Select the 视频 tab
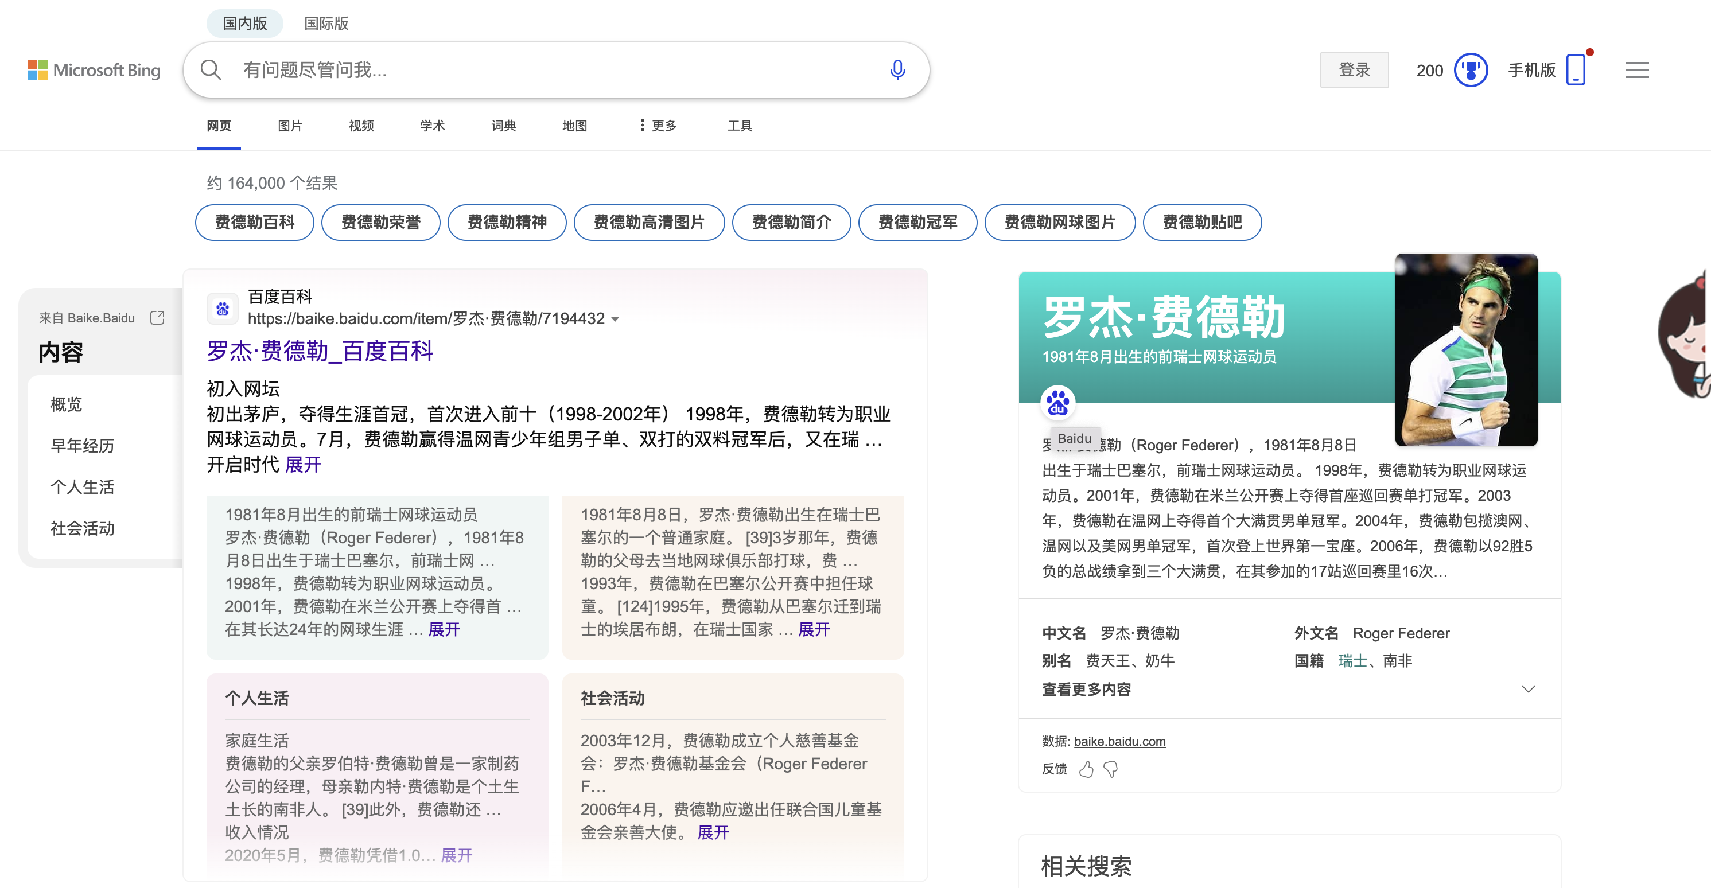 point(361,126)
